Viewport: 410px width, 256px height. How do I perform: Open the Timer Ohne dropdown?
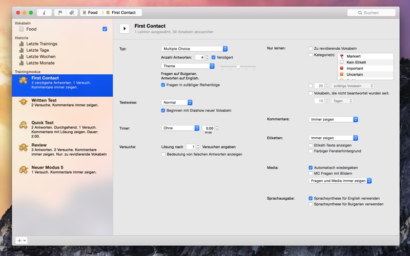tap(180, 128)
